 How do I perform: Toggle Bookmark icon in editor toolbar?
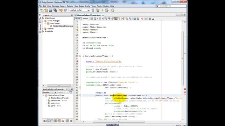130,19
